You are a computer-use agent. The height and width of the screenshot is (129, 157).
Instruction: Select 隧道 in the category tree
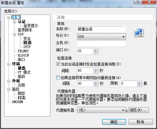pyautogui.click(x=27, y=43)
